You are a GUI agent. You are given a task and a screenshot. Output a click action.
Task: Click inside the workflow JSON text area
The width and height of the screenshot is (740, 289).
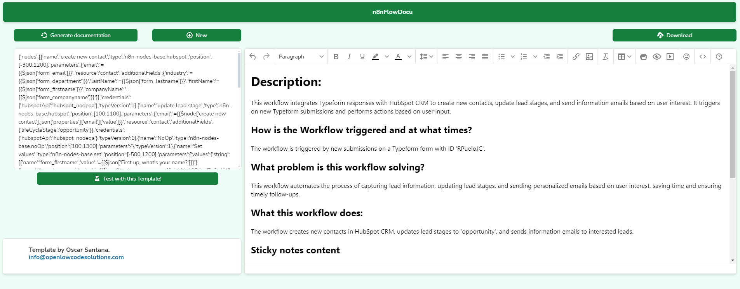point(124,108)
